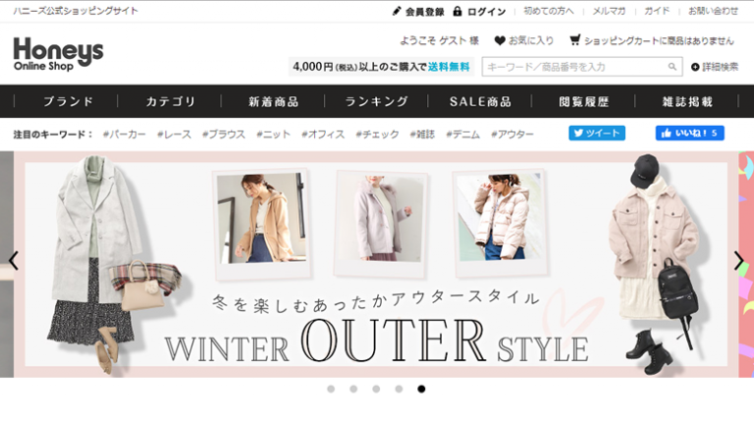Click the ツイート button
The height and width of the screenshot is (424, 754).
coord(597,133)
